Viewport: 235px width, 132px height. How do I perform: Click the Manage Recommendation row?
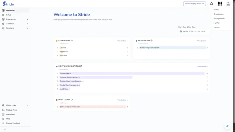(132, 77)
